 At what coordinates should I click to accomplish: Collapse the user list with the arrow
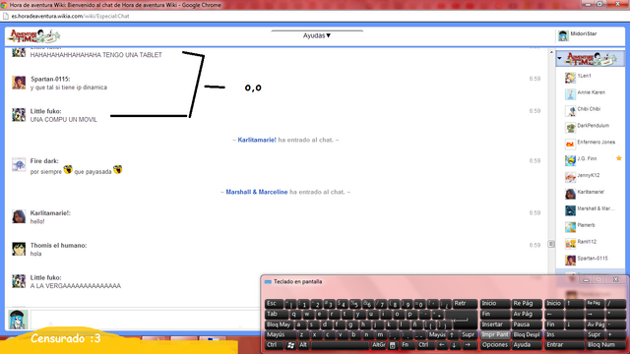[x=559, y=58]
